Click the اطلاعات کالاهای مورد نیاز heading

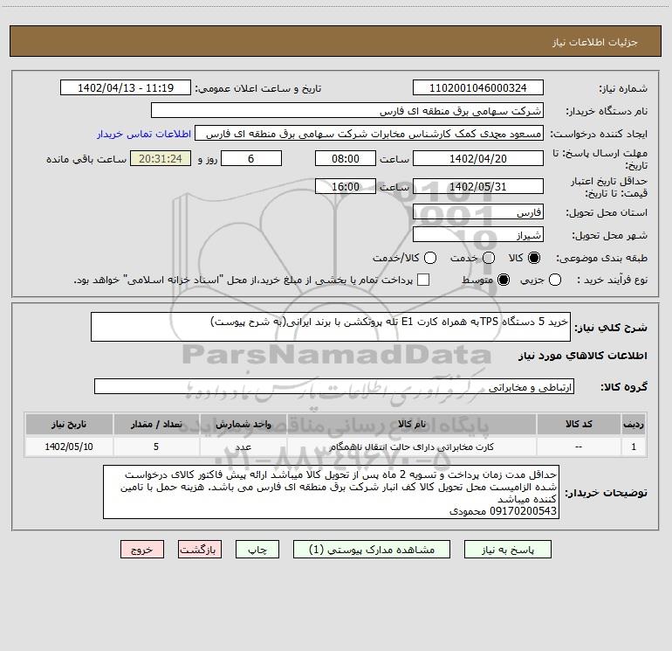click(583, 356)
